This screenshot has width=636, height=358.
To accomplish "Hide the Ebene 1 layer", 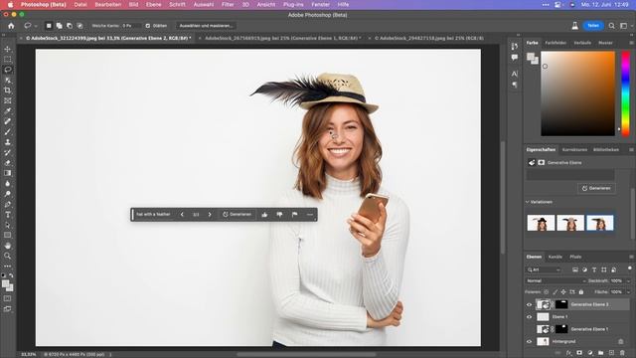I will point(529,317).
